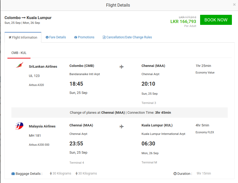The height and width of the screenshot is (183, 238).
Task: Click the Malaysia Airlines logo
Action: pyautogui.click(x=19, y=126)
